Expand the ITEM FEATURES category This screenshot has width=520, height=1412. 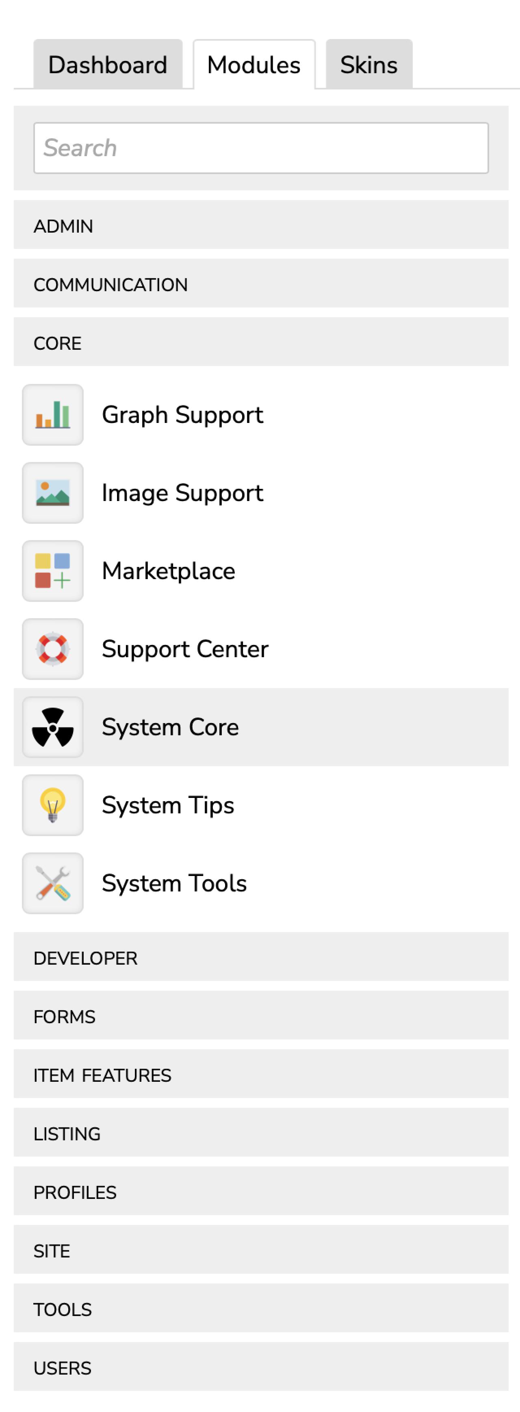(260, 1075)
